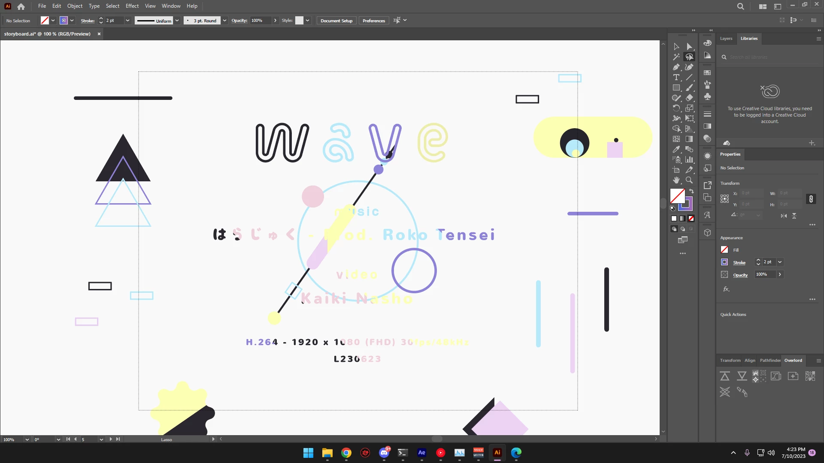Image resolution: width=824 pixels, height=463 pixels.
Task: Expand the stroke weight dropdown
Action: point(127,21)
